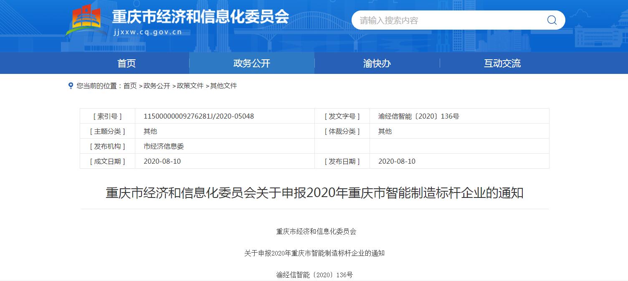The image size is (628, 281).
Task: Click the jjxxw.cq.gov.cn site address text
Action: coord(147,32)
